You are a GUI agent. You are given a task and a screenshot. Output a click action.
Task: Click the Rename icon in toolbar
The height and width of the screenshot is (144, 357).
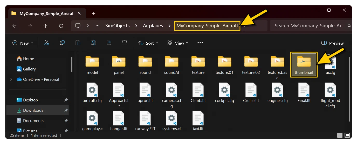click(93, 43)
